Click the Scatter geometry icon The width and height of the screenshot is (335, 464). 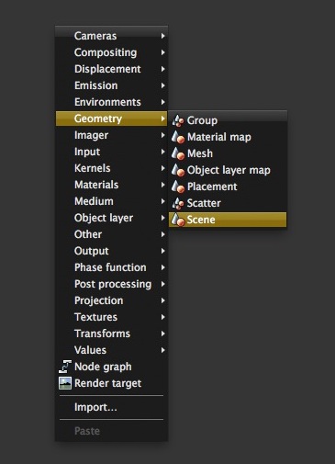click(178, 203)
